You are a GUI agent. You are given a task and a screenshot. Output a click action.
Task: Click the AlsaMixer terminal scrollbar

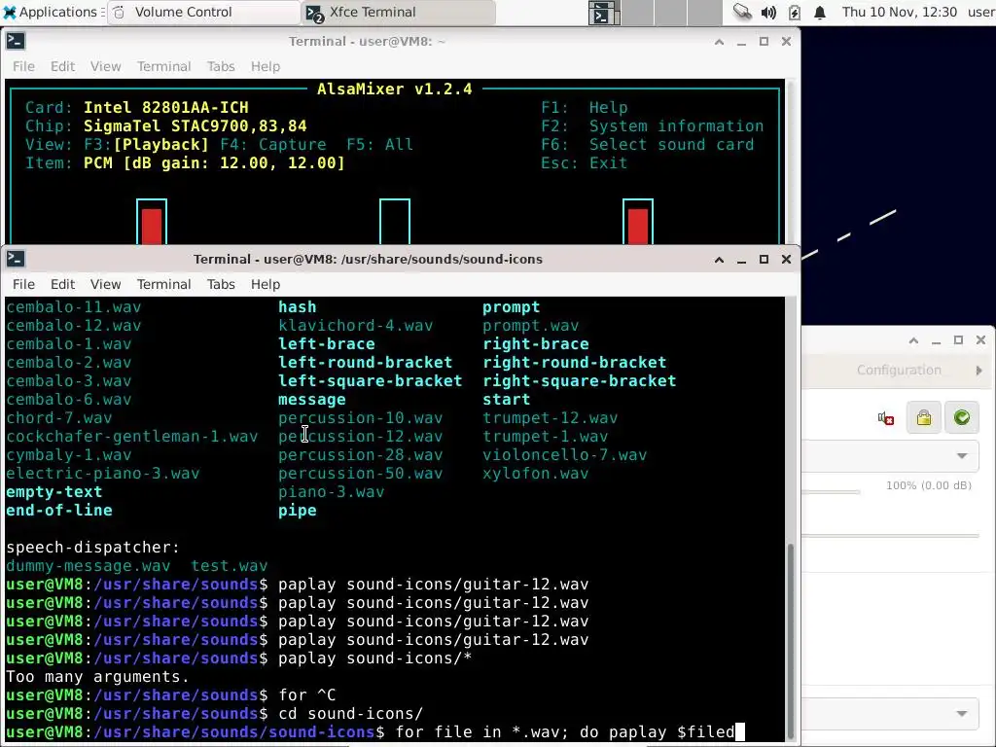[x=791, y=162]
